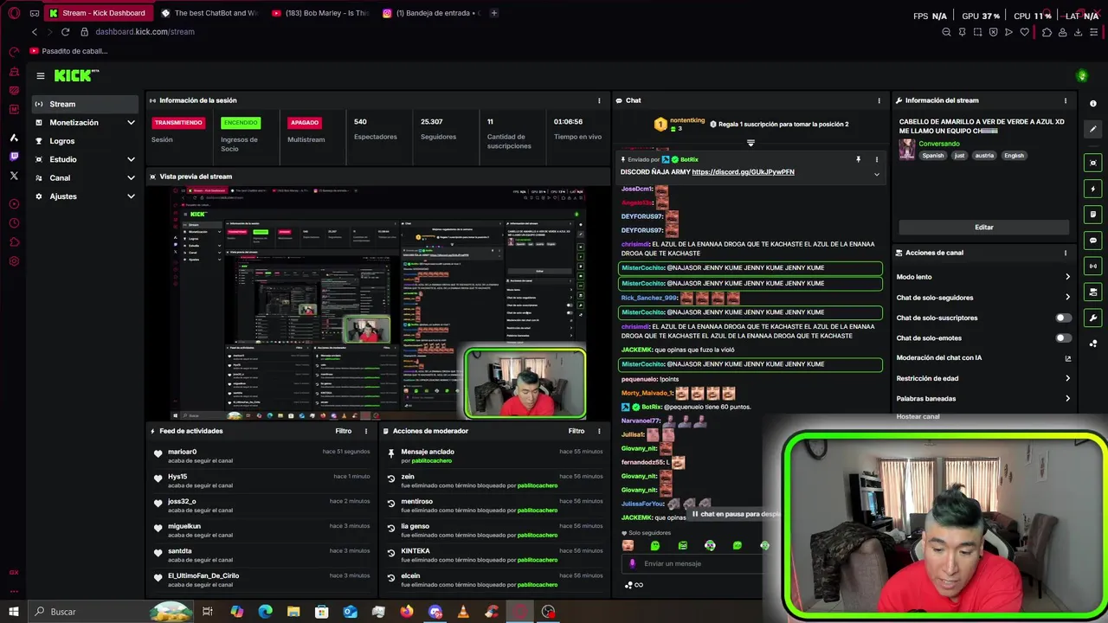This screenshot has height=623, width=1108.
Task: Open Pasadito de caball... bookmark
Action: pos(68,51)
